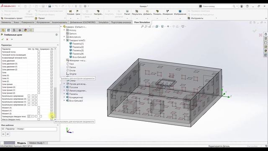Switch to the Simulation tab
Viewport: 268px width, 151px height.
[x=103, y=22]
